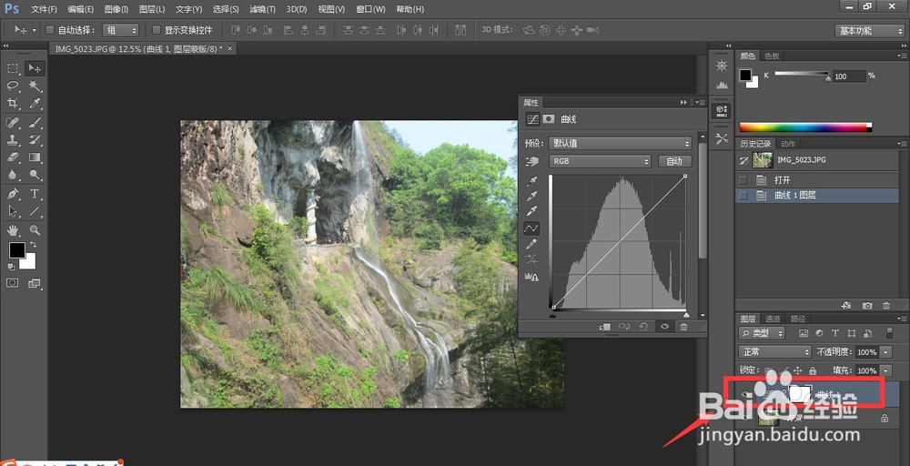Click the on-image adjustment hand tool in Curves
Viewport: 910px width, 466px height.
(x=531, y=161)
